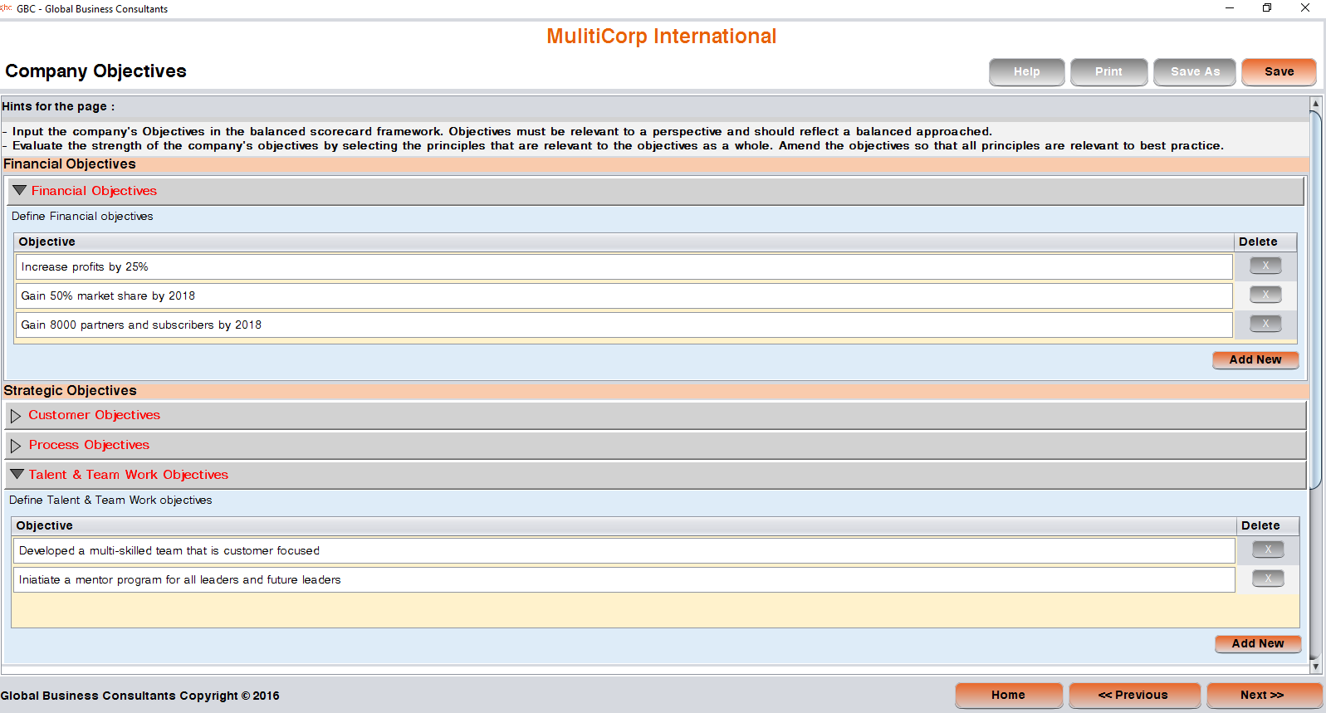Viewport: 1326px width, 713px height.
Task: Expand the Customer Objectives section
Action: (16, 415)
